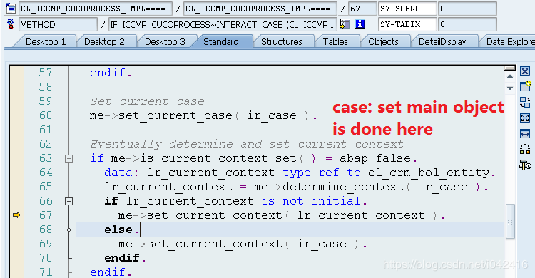Image resolution: width=535 pixels, height=278 pixels.
Task: Open the hammer and wrench tool icon
Action: [x=525, y=165]
